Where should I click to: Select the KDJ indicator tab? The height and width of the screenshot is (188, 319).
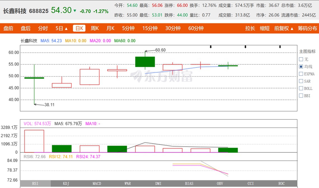(66, 184)
